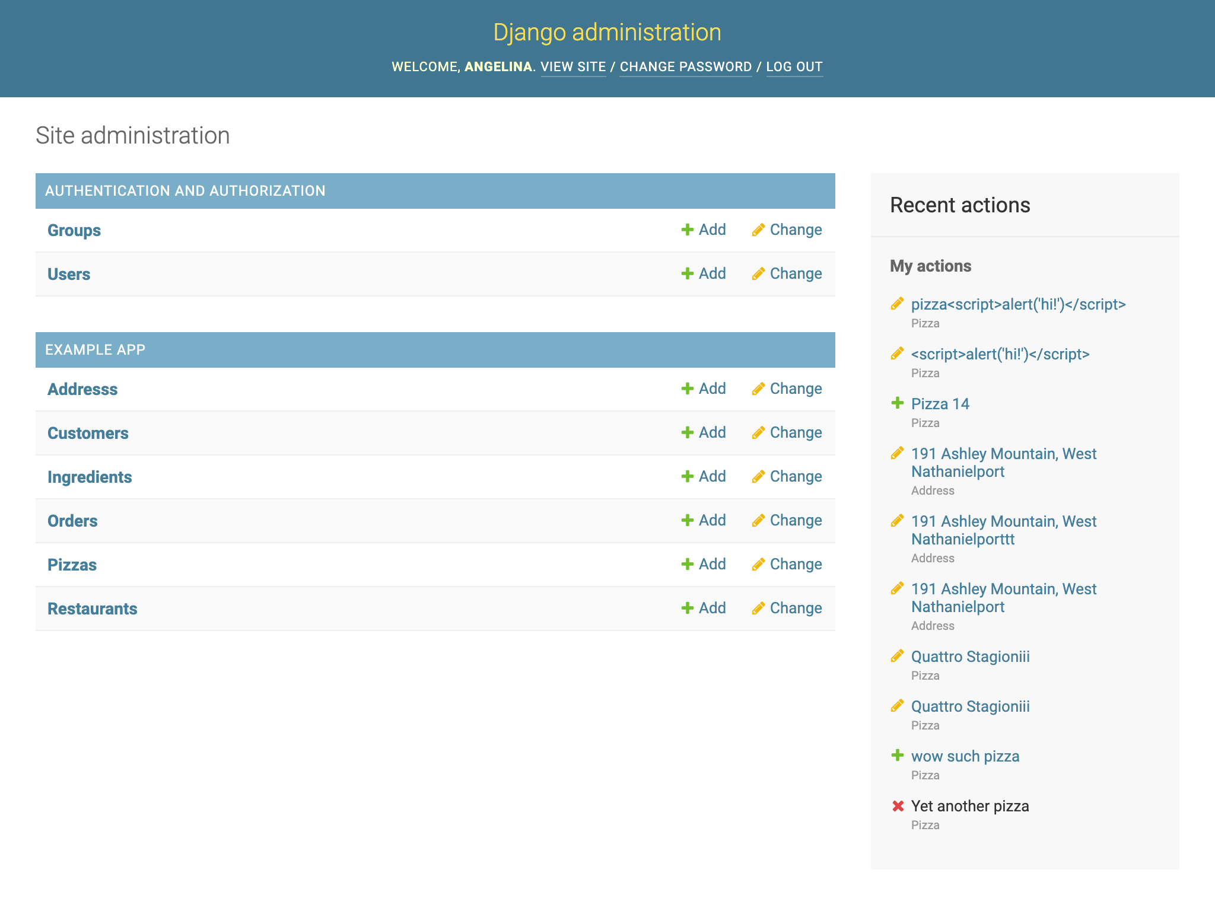Image resolution: width=1215 pixels, height=911 pixels.
Task: Click the View Site link
Action: [x=573, y=66]
